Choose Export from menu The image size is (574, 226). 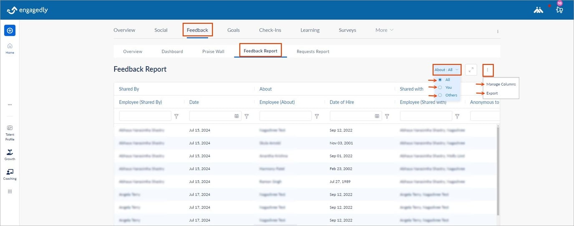pos(492,93)
